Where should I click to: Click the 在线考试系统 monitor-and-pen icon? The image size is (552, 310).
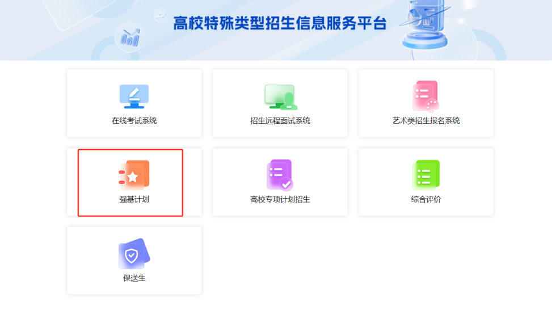pos(134,97)
